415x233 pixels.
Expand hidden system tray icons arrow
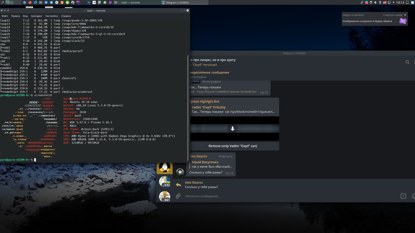[x=393, y=2]
